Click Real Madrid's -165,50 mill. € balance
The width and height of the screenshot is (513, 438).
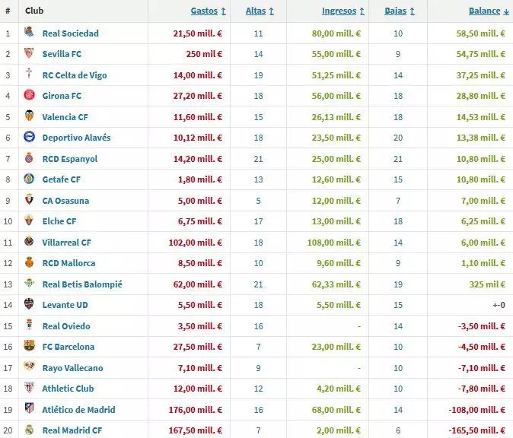pyautogui.click(x=476, y=430)
